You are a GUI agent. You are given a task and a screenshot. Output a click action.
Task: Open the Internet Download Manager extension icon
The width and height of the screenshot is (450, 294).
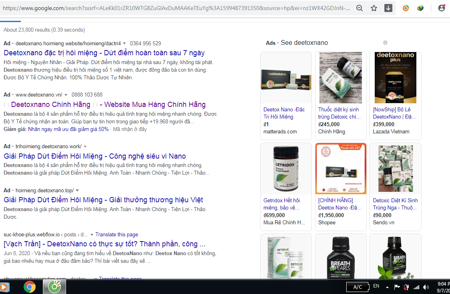click(x=420, y=8)
